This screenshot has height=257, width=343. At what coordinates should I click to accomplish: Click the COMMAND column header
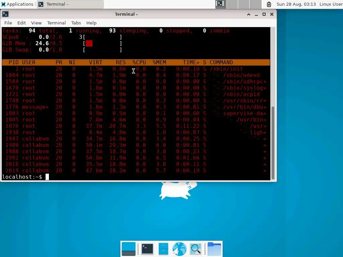(x=221, y=63)
